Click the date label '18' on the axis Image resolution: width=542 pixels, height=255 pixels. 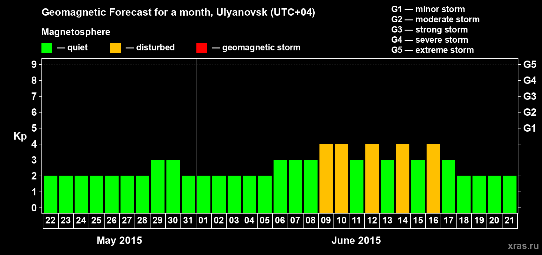click(x=464, y=221)
